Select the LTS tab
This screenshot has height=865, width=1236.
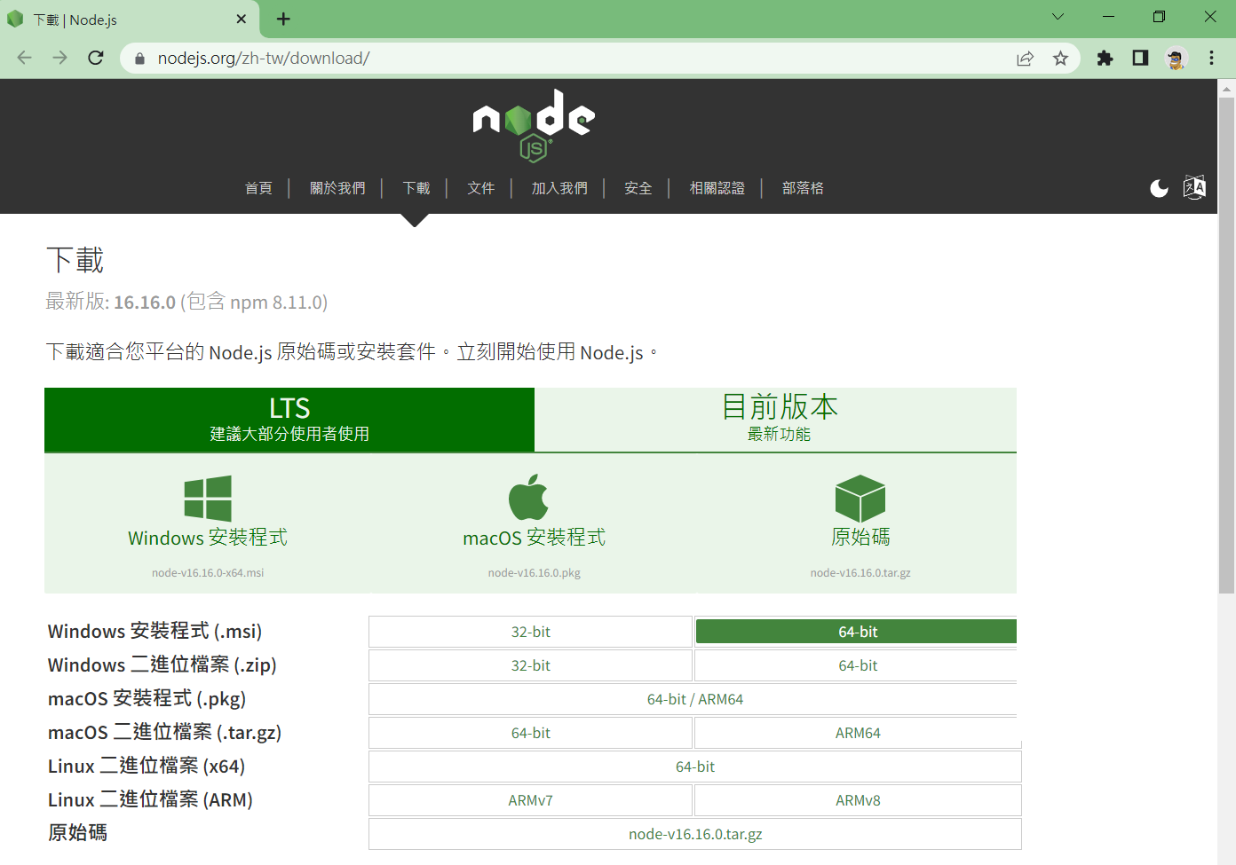coord(289,420)
